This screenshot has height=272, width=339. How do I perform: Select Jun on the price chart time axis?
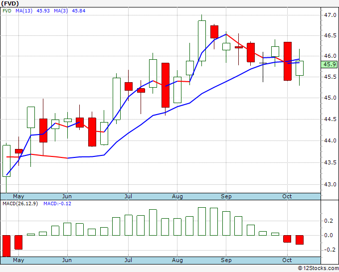click(67, 197)
